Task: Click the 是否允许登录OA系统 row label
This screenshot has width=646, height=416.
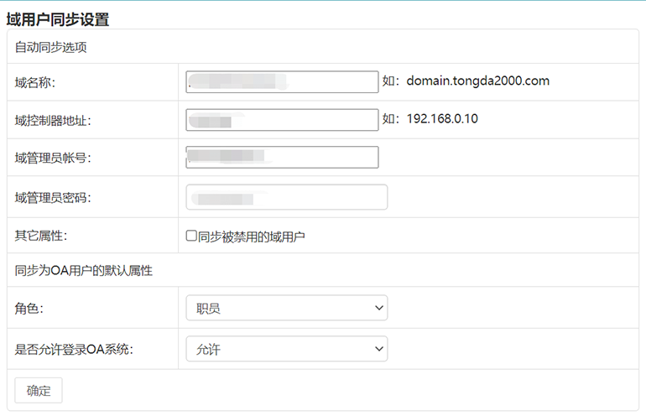Action: 74,350
